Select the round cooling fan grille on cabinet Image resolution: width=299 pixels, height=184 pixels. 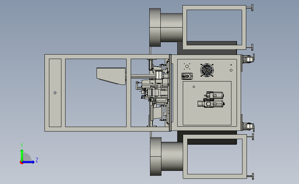[x=207, y=70]
